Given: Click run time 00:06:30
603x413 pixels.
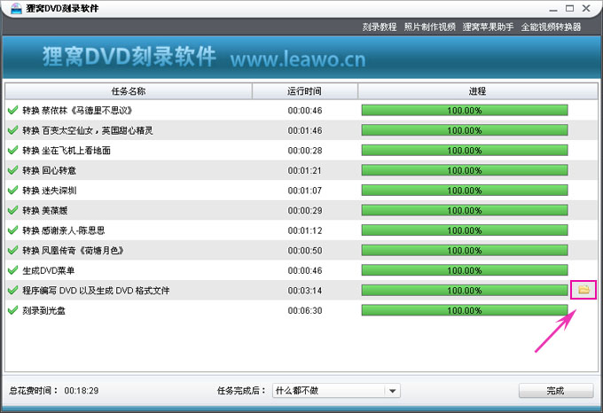Looking at the screenshot, I should pos(305,310).
